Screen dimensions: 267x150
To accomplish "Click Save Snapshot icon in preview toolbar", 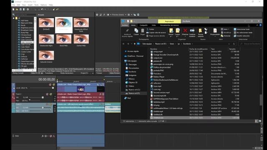I will (x=138, y=15).
